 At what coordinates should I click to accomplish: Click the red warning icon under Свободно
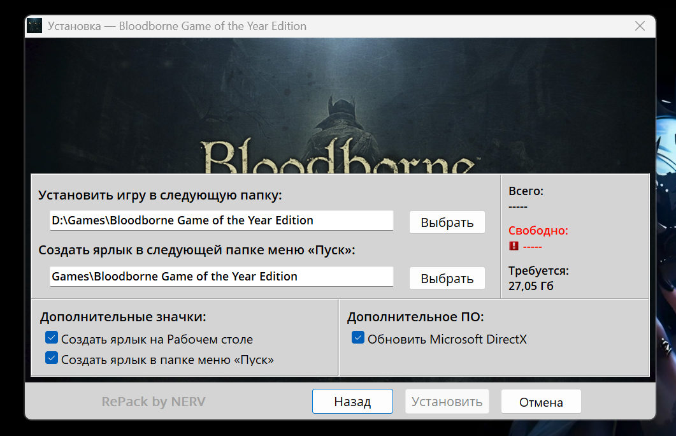click(x=514, y=246)
